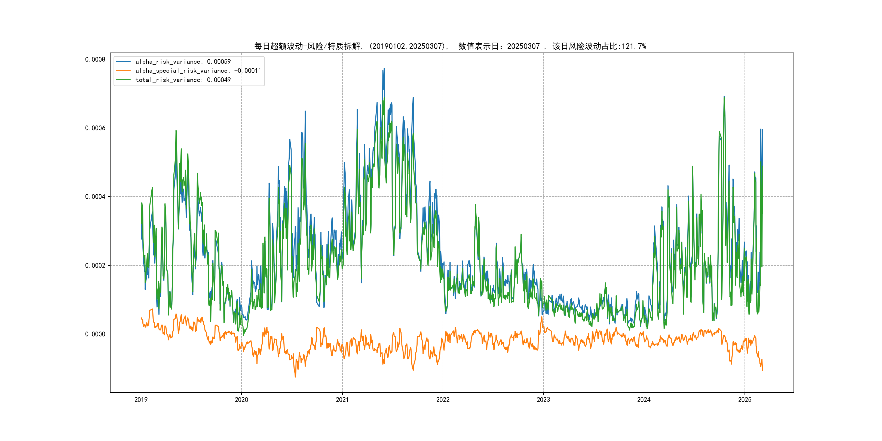Click the 0.0002 y-axis tick label
This screenshot has height=441, width=882.
pos(95,265)
